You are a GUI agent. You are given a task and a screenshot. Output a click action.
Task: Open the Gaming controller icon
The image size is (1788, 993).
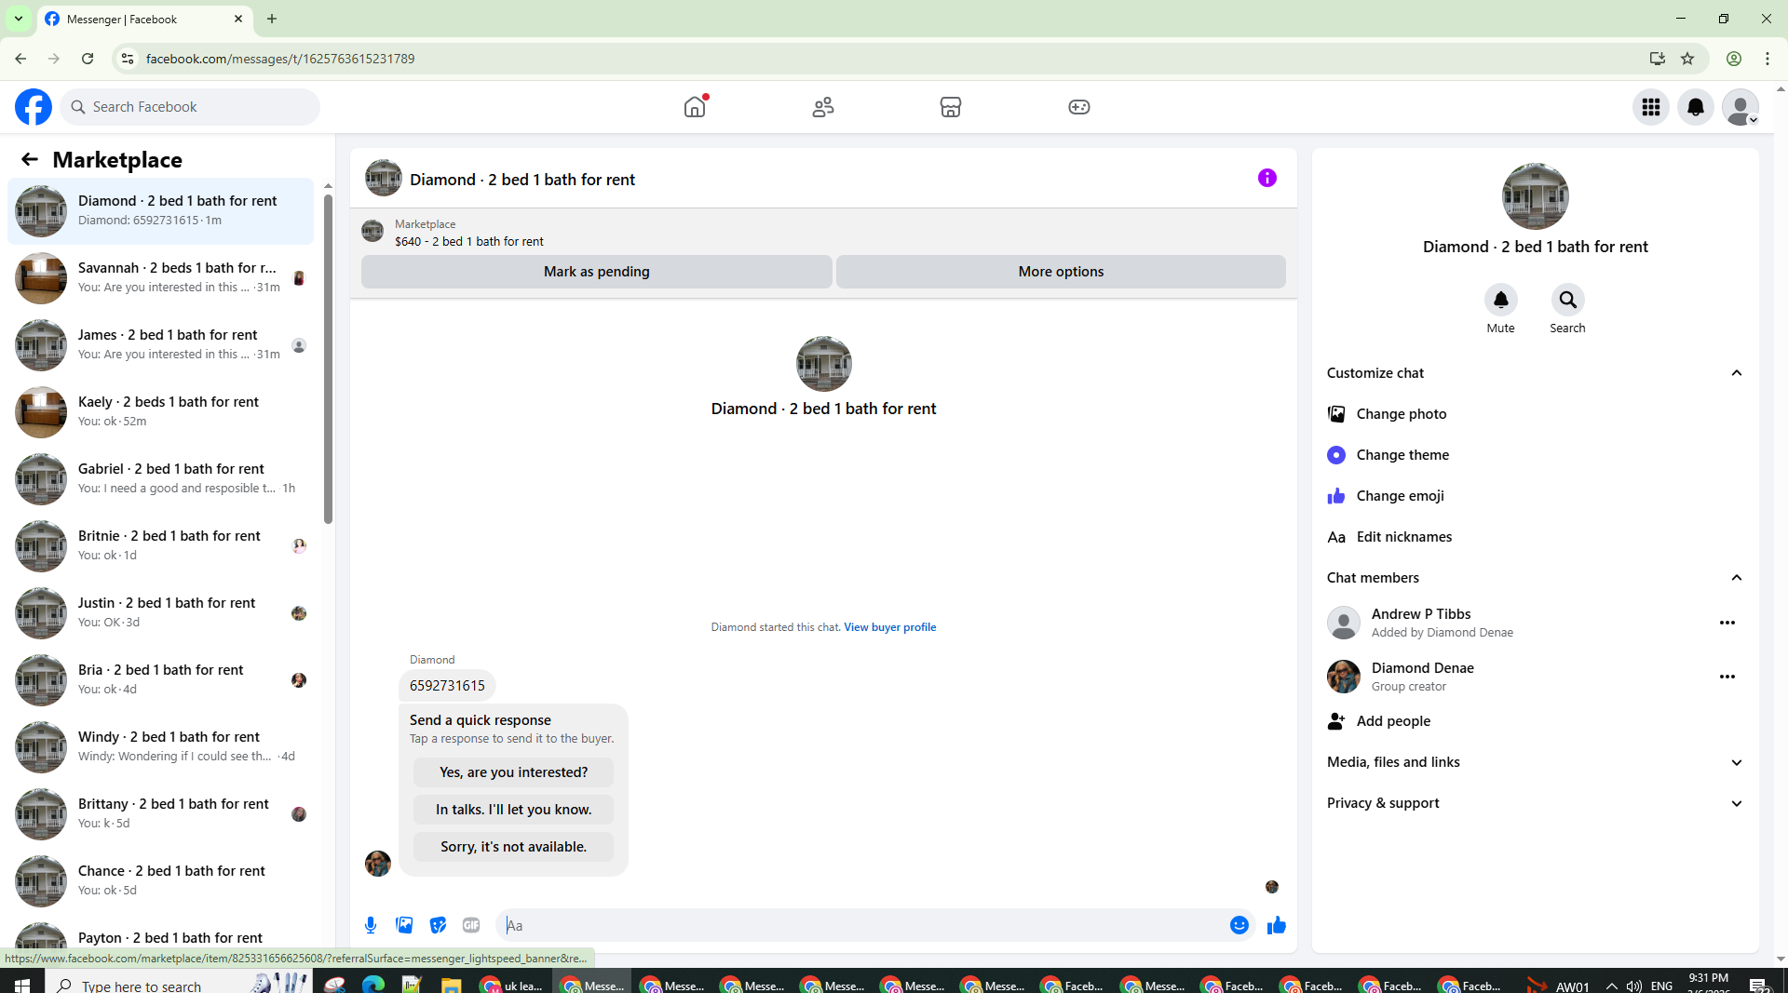tap(1078, 107)
